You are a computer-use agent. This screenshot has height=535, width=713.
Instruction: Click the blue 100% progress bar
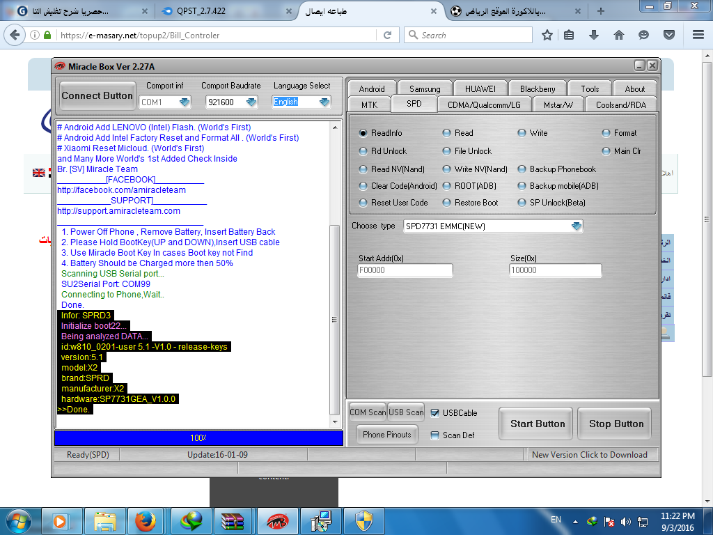pyautogui.click(x=198, y=437)
